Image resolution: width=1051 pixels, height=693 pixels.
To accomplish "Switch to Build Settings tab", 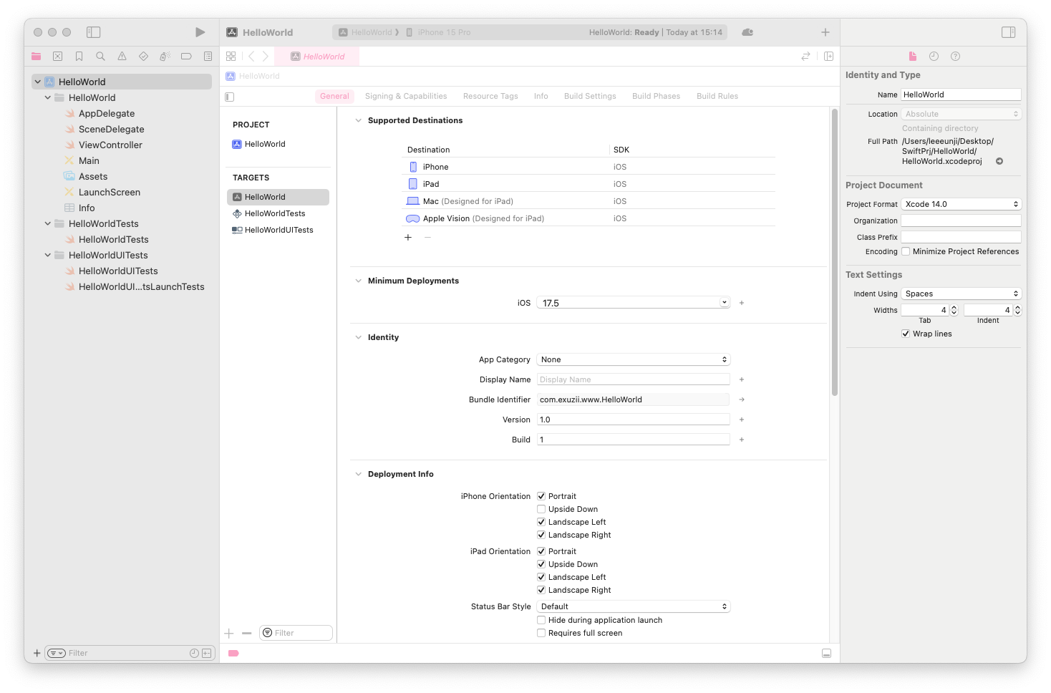I will tap(590, 96).
